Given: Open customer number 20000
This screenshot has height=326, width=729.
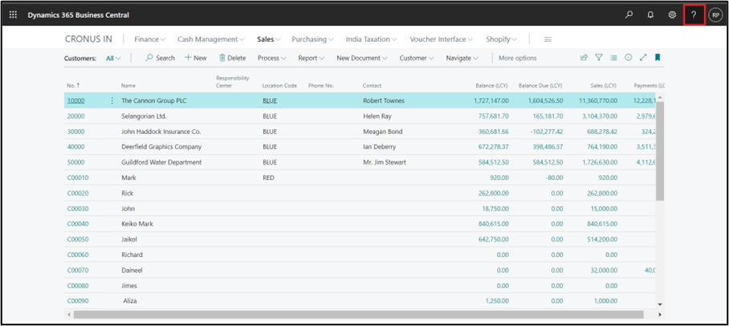Looking at the screenshot, I should [x=75, y=116].
